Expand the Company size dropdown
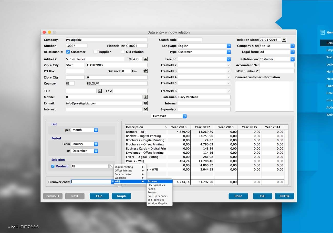Viewport: 333px width, 233px height. [x=293, y=46]
